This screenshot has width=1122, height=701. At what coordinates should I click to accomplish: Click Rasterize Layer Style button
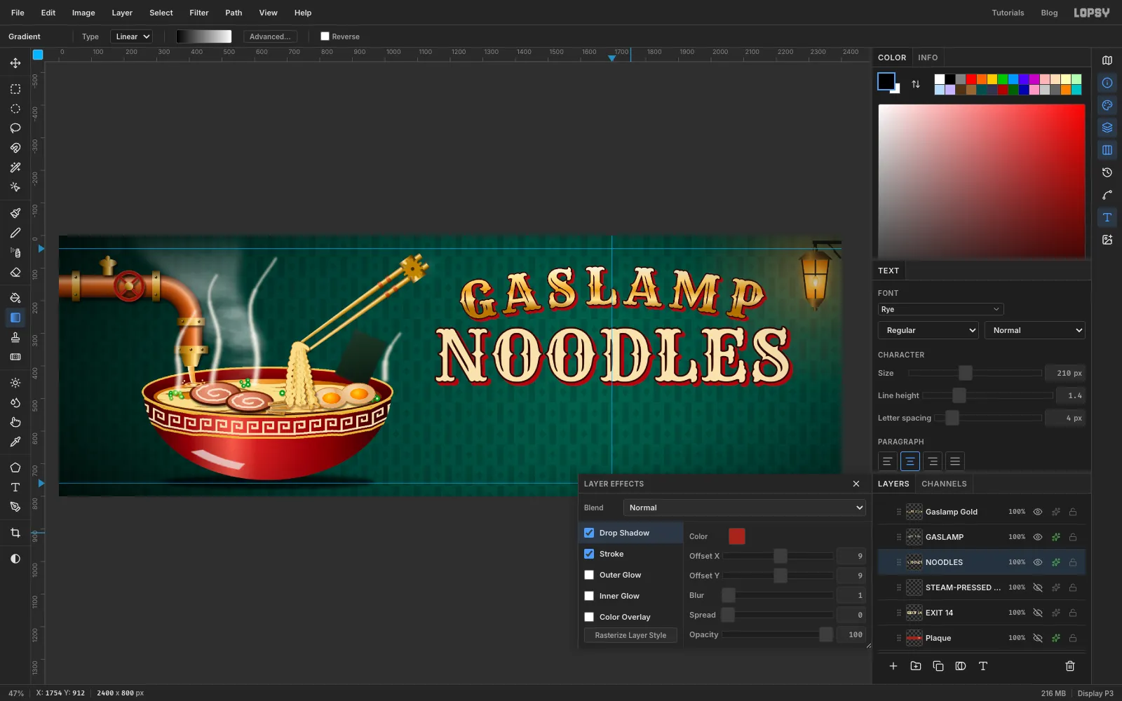(630, 635)
